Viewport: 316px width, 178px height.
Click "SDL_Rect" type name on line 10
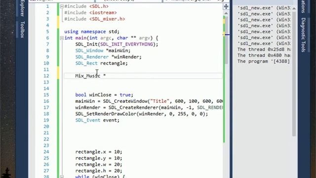(86, 63)
